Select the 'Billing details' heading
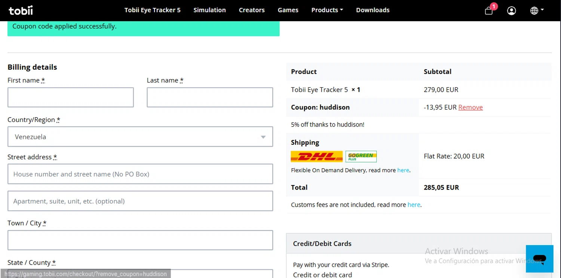561x278 pixels. [32, 67]
